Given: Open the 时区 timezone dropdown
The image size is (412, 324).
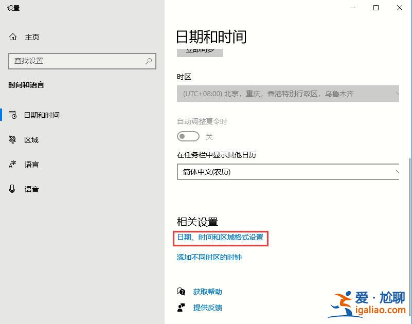Looking at the screenshot, I should (x=288, y=94).
